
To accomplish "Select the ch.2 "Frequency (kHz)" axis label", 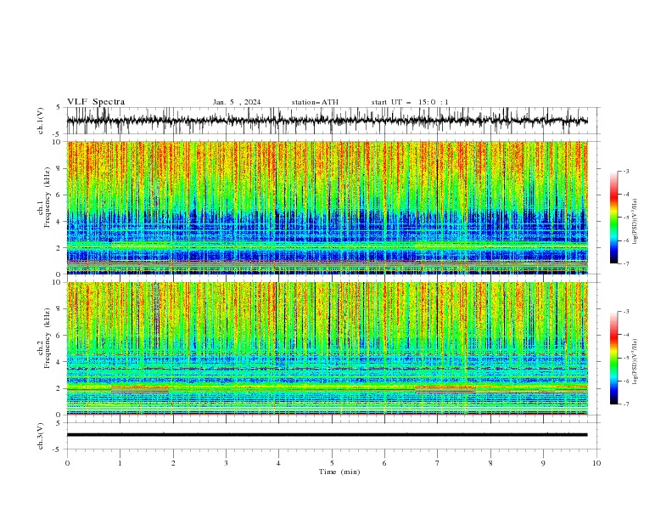I will 48,337.
